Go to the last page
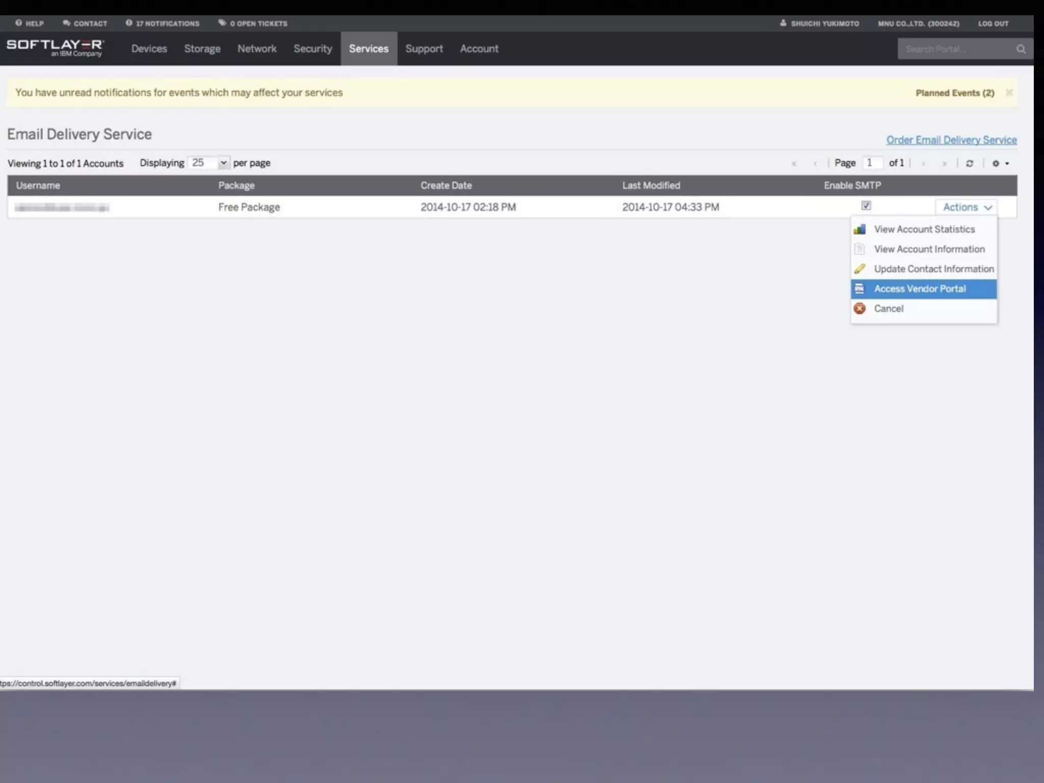Screen dimensions: 1044x783 945,164
